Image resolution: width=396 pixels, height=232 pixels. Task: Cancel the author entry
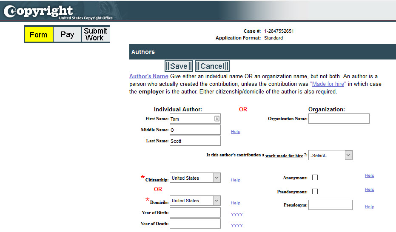pyautogui.click(x=212, y=66)
